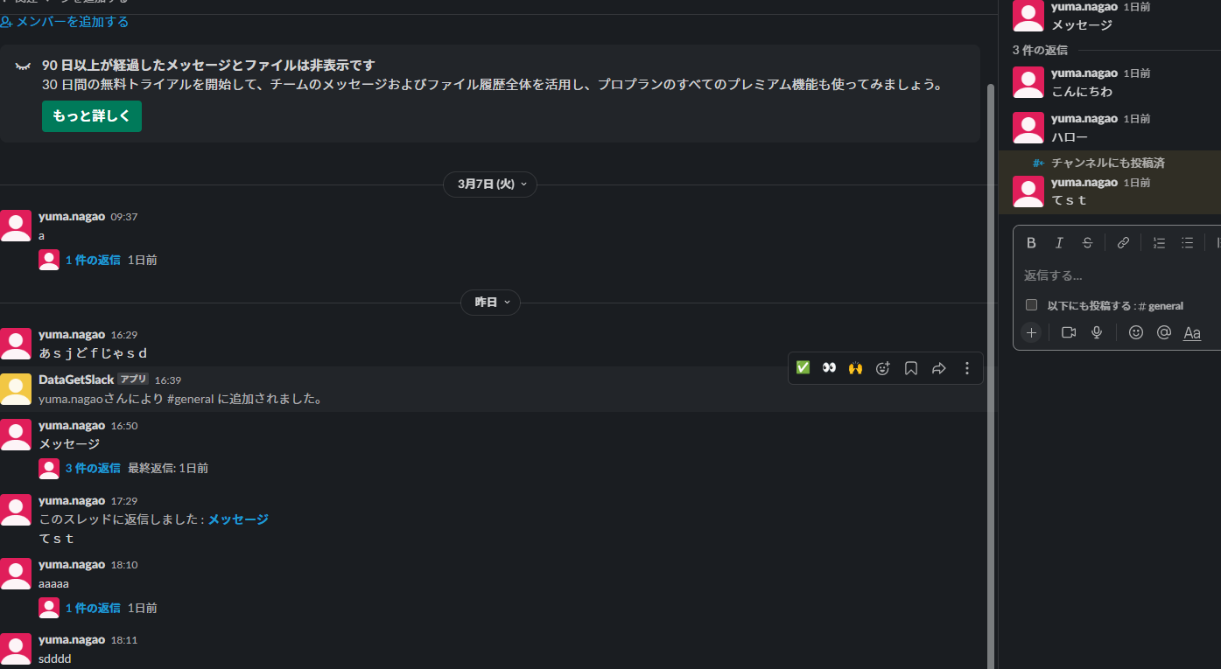Viewport: 1221px width, 669px height.
Task: Click the DataGetSlack yellow avatar
Action: click(x=16, y=389)
